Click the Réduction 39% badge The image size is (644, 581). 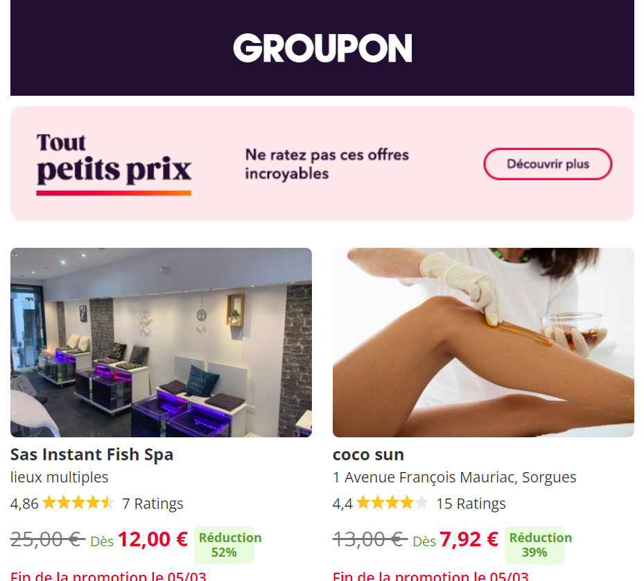tap(534, 545)
